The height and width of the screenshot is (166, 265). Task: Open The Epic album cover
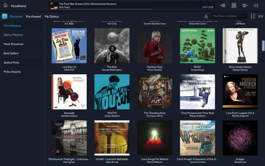point(112,46)
